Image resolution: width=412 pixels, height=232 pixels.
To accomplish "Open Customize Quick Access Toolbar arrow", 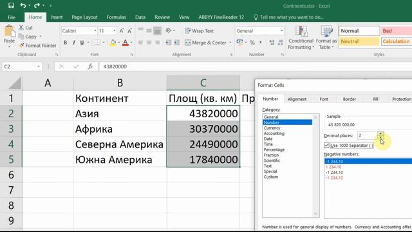I will (50, 6).
